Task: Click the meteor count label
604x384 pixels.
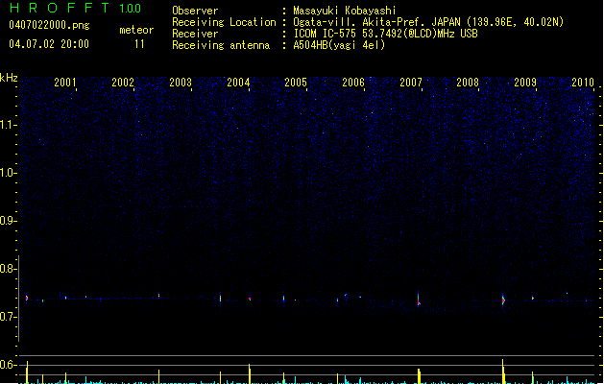Action: (136, 30)
